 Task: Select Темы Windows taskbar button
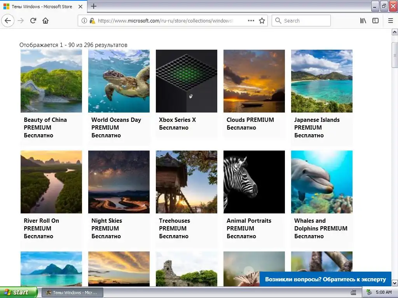coord(72,293)
